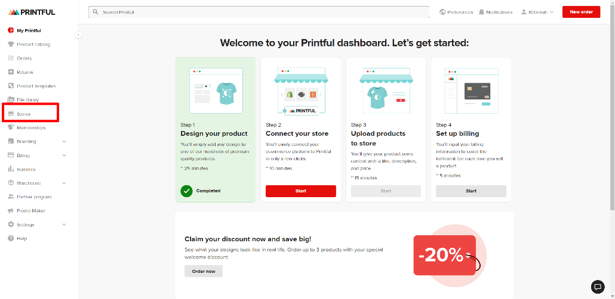Open the Rebekah account dropdown

537,12
